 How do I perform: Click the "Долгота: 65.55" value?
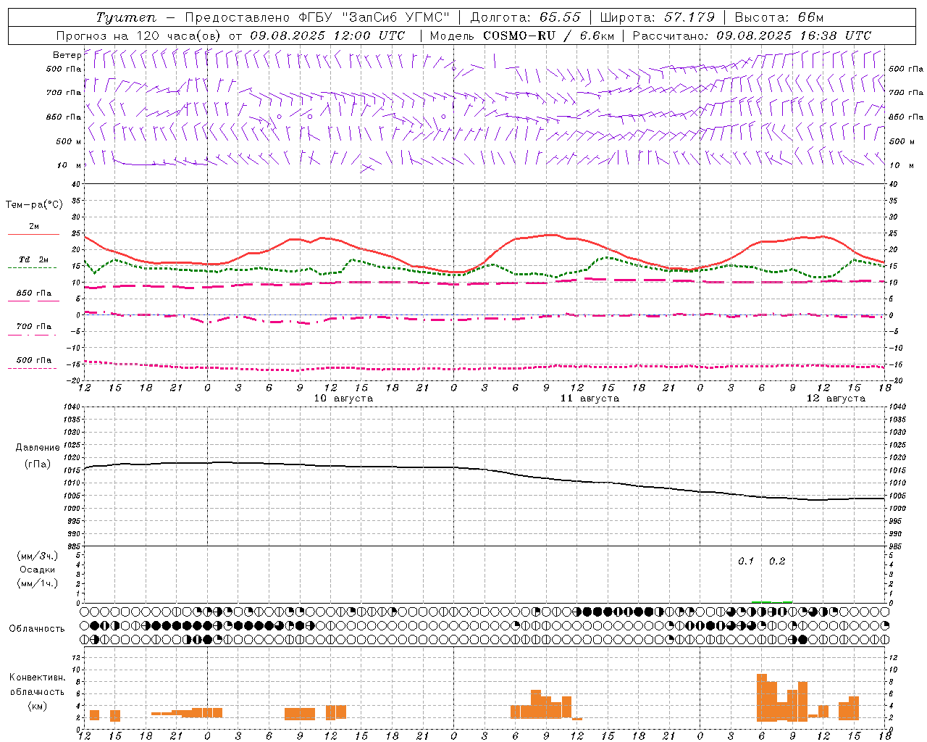click(525, 17)
